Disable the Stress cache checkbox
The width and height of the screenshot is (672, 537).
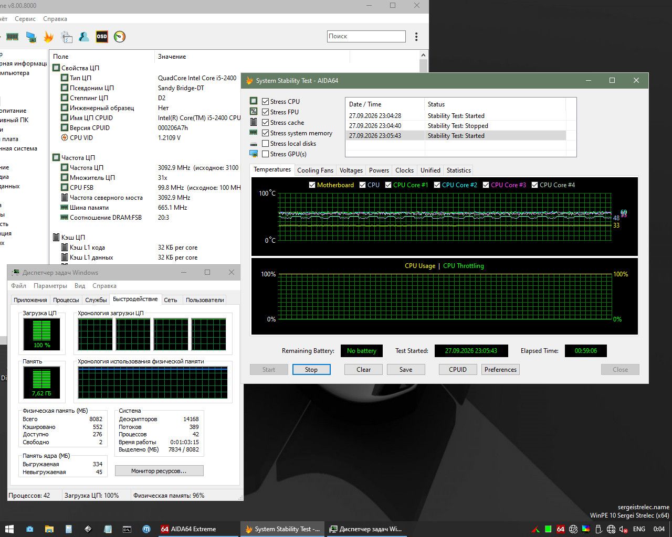266,123
